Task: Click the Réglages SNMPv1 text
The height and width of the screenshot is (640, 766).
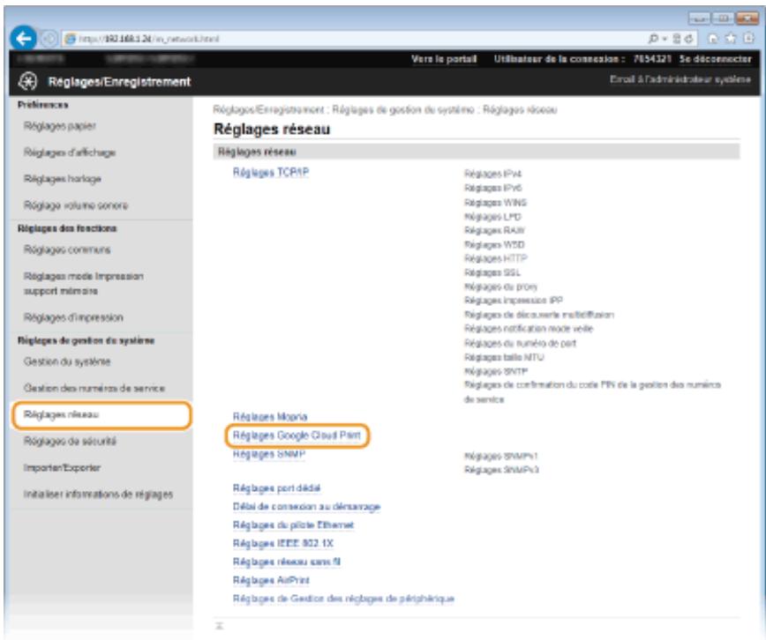Action: [501, 456]
